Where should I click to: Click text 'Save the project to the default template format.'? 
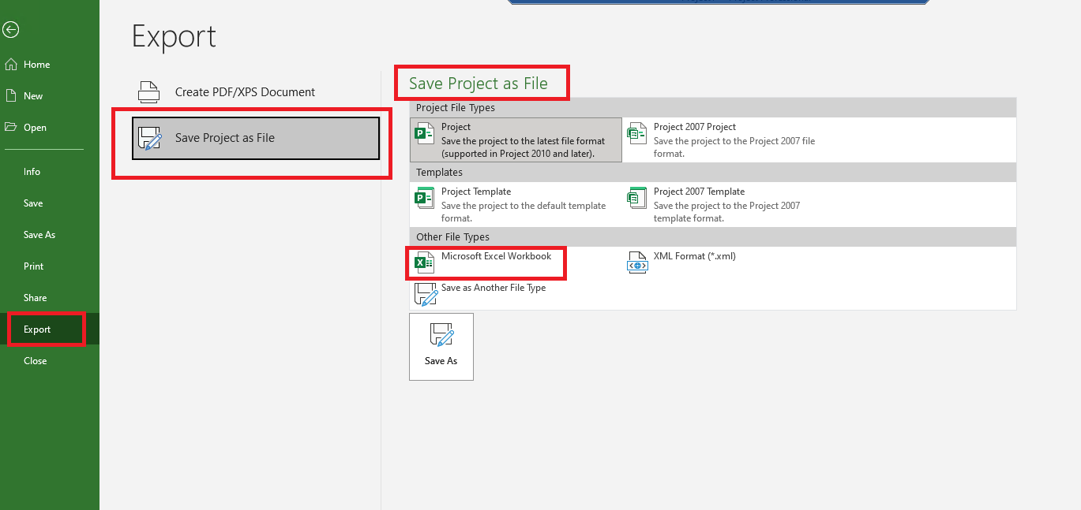tap(524, 212)
